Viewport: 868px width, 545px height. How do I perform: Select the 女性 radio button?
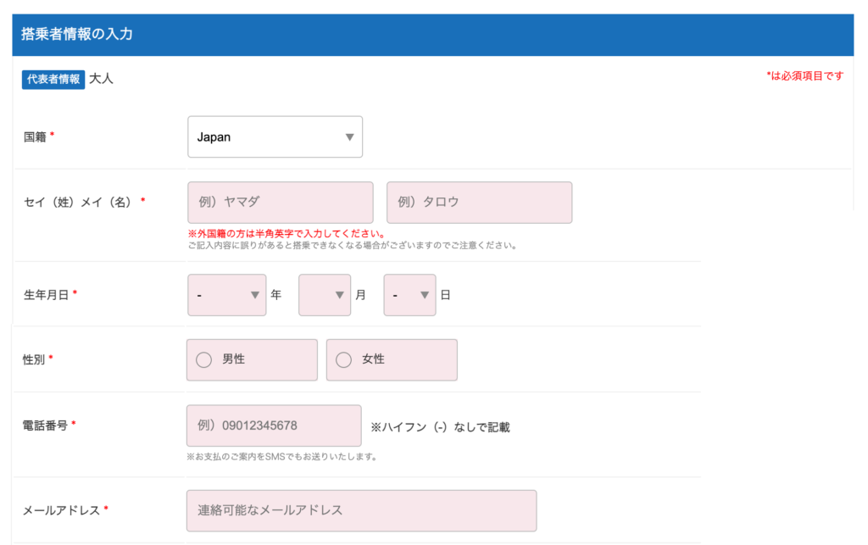pos(343,360)
